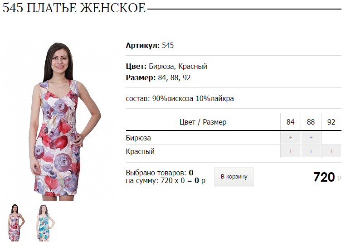The width and height of the screenshot is (346, 246).
Task: Click the Цвет / Размер table header
Action: 203,122
